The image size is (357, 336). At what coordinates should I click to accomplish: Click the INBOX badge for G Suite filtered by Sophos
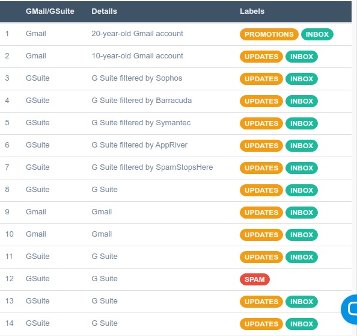tap(302, 79)
